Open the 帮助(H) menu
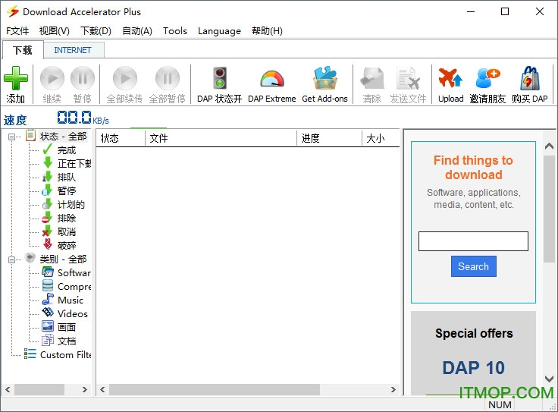 point(267,31)
